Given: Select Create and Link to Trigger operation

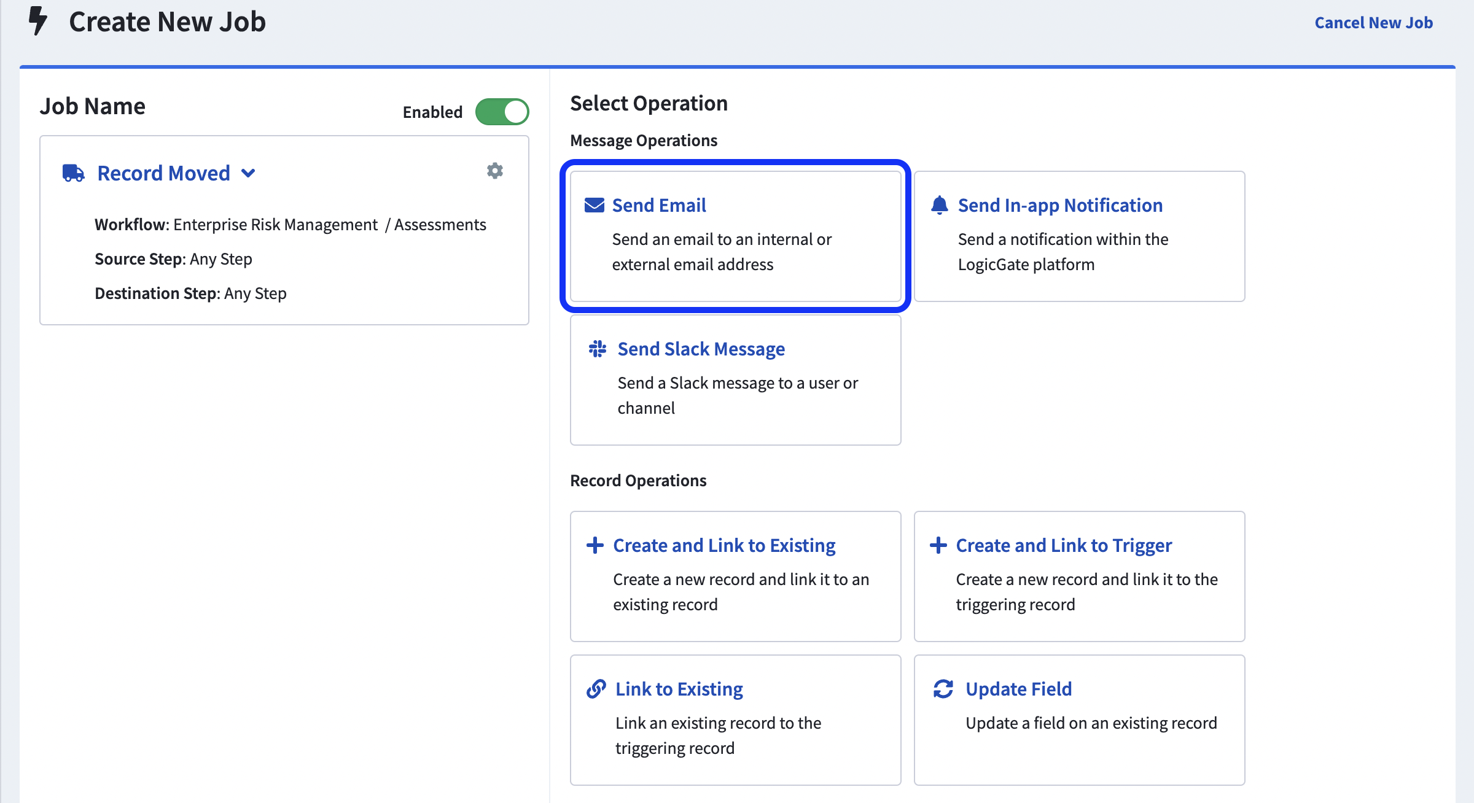Looking at the screenshot, I should [x=1064, y=545].
